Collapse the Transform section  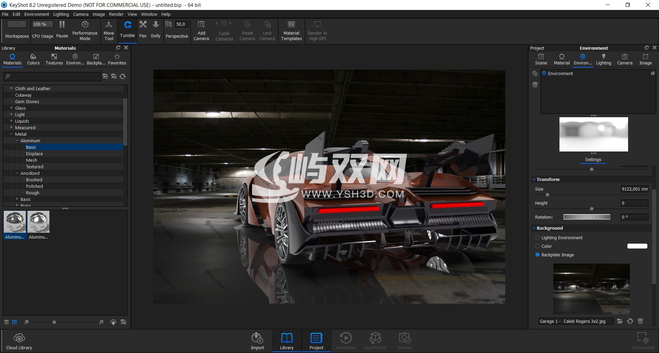[534, 179]
